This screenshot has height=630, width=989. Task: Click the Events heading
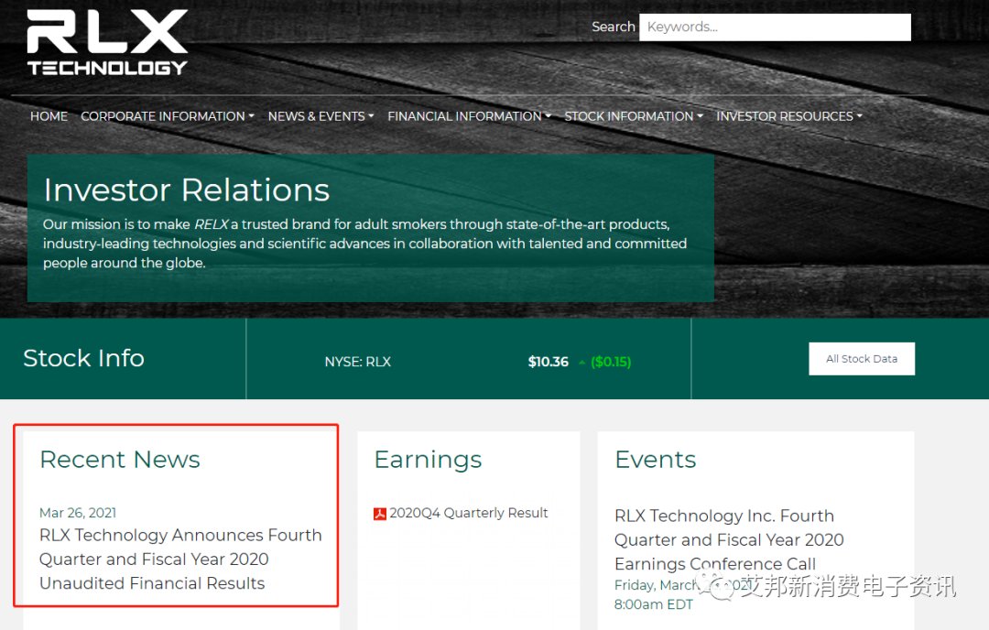tap(656, 460)
